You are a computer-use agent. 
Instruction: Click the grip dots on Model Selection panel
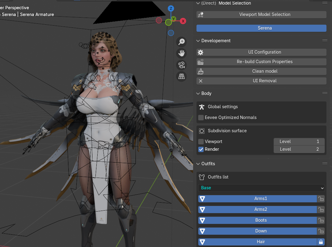[325, 3]
